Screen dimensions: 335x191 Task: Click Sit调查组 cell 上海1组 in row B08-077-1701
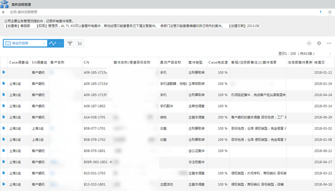pos(37,129)
